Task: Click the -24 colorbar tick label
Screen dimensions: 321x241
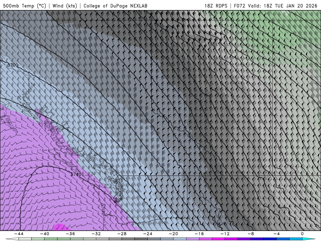Action: tap(148, 234)
